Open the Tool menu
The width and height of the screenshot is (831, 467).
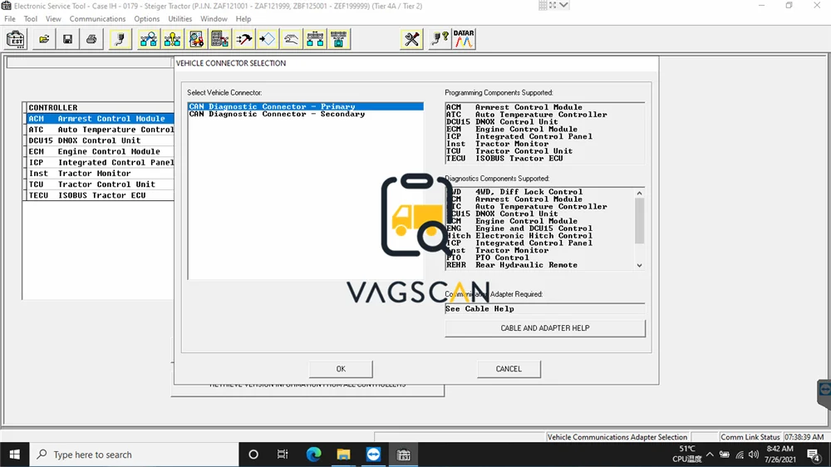point(31,18)
